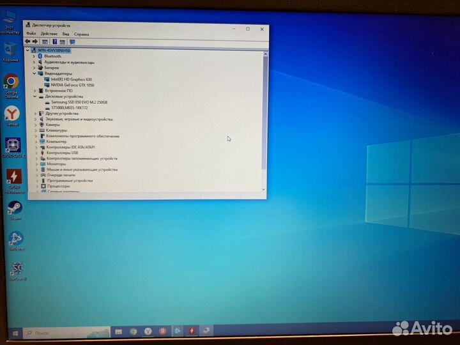
Task: Open the Google Chrome desktop shortcut
Action: pyautogui.click(x=11, y=82)
